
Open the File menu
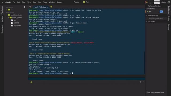coord(14,2)
